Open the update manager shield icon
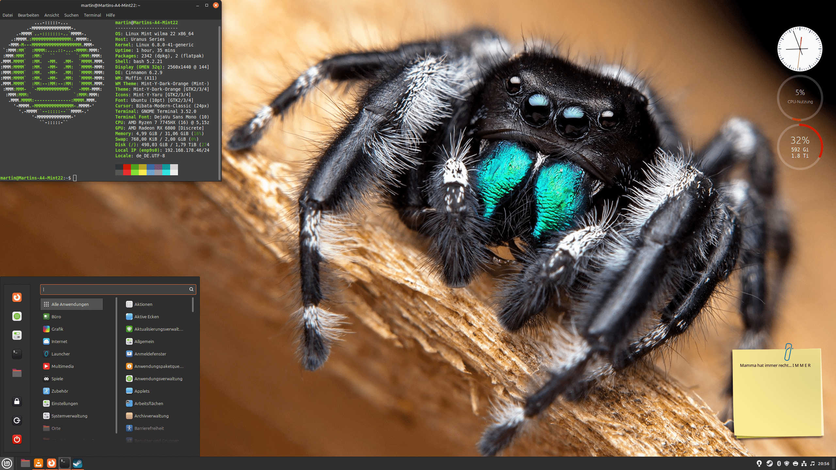The width and height of the screenshot is (836, 470). pos(787,463)
